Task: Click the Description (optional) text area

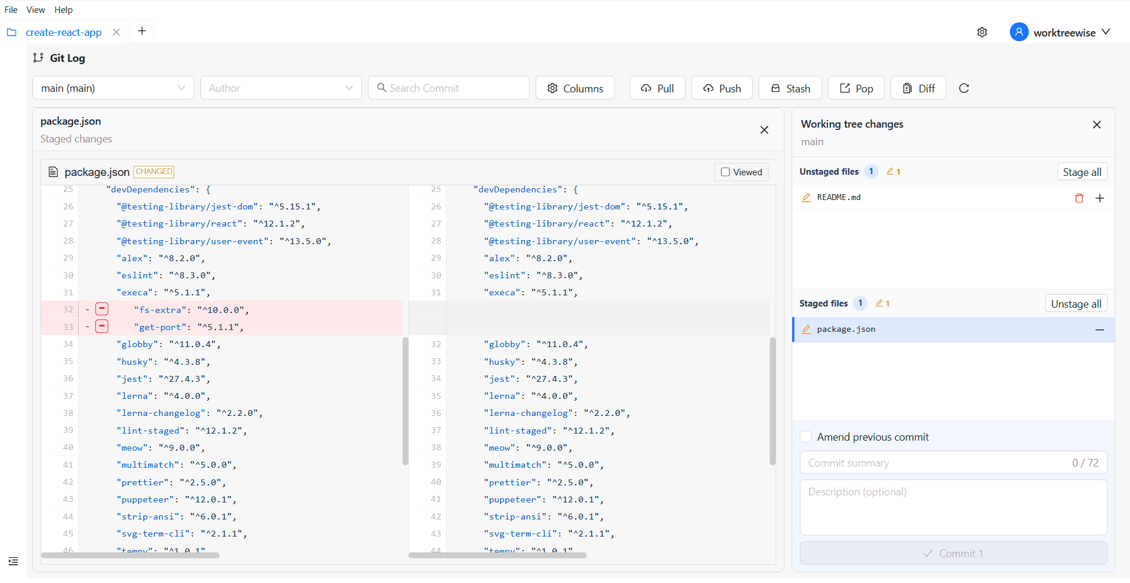Action: pyautogui.click(x=953, y=507)
